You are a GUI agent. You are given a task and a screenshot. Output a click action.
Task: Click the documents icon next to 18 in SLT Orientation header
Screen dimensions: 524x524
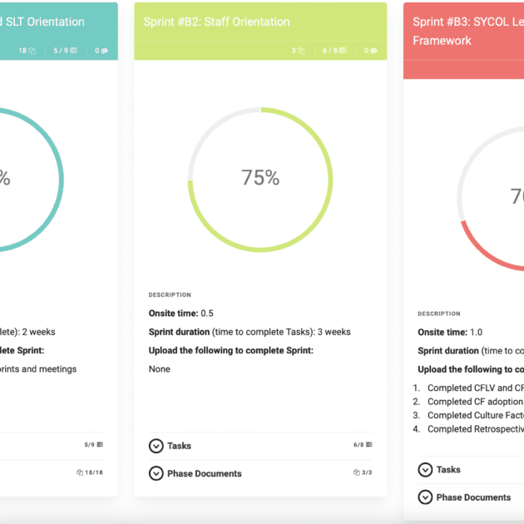click(x=32, y=51)
